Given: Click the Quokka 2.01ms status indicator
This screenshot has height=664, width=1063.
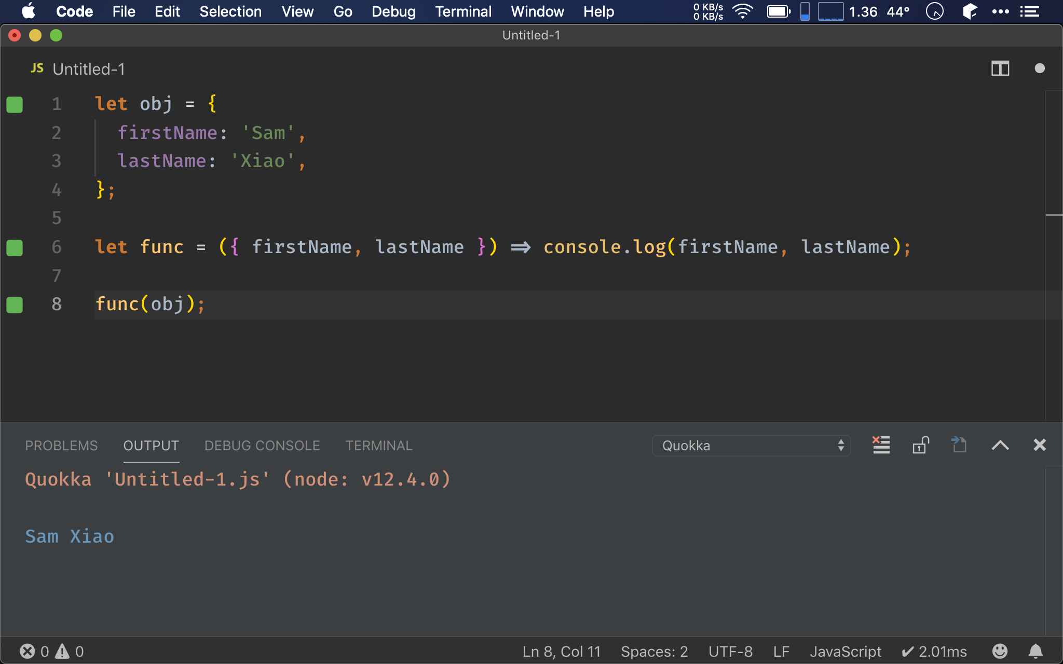Looking at the screenshot, I should (x=934, y=651).
